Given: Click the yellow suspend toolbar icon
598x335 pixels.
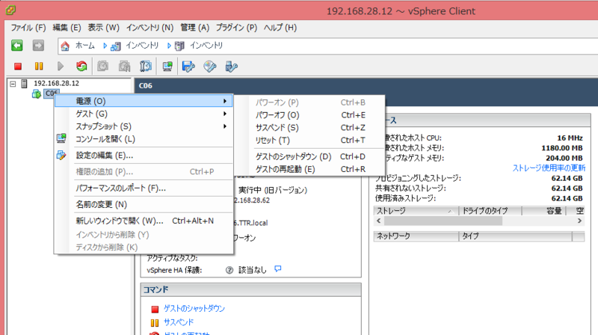Looking at the screenshot, I should [39, 67].
